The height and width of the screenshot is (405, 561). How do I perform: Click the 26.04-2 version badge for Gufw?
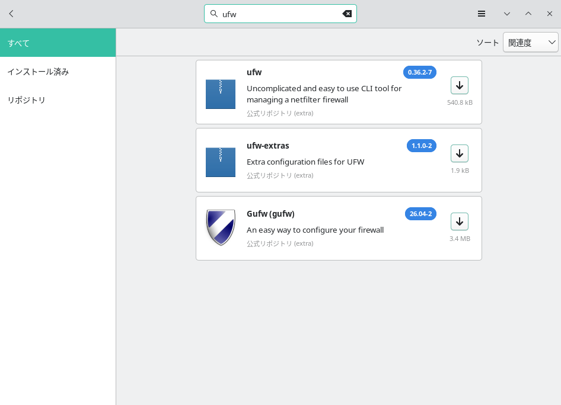[x=420, y=214]
